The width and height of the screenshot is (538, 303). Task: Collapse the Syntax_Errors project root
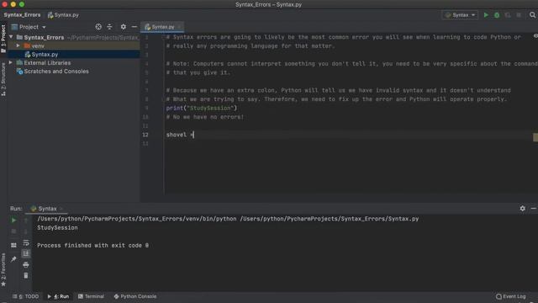point(11,37)
